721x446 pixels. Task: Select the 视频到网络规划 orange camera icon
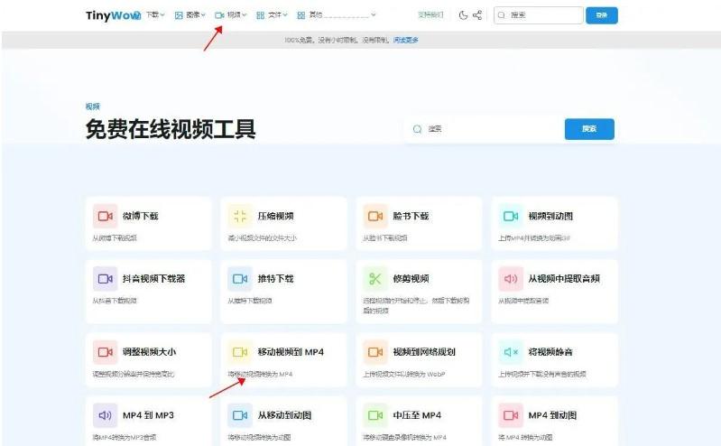point(375,352)
